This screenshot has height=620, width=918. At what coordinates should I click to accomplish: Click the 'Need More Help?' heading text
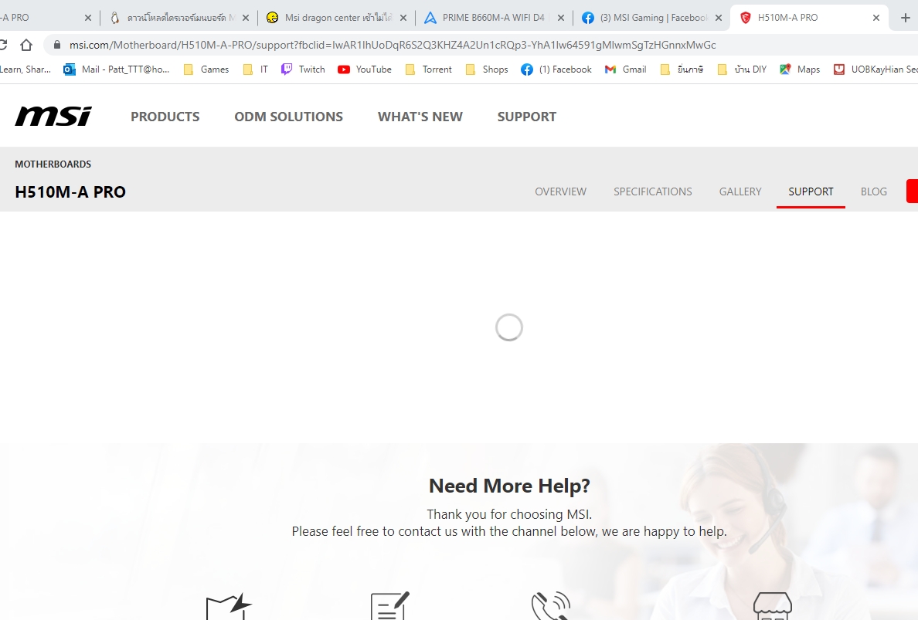pyautogui.click(x=509, y=486)
